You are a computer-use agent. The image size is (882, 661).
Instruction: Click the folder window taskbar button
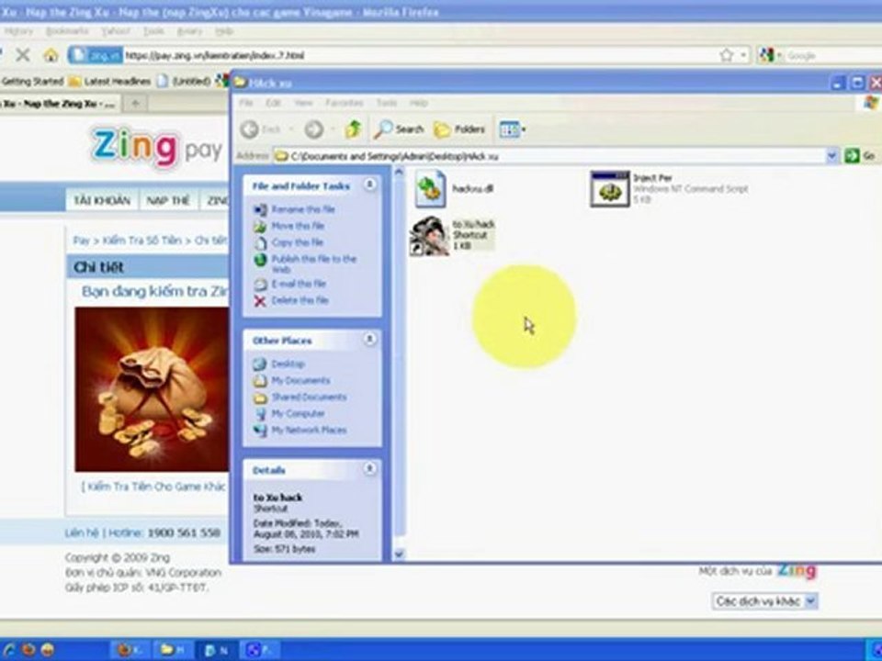click(x=173, y=650)
